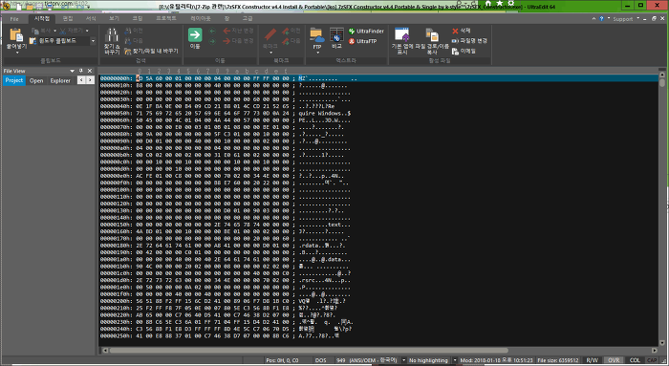
Task: Go to the next change (red right arrow)
Action: click(x=238, y=41)
